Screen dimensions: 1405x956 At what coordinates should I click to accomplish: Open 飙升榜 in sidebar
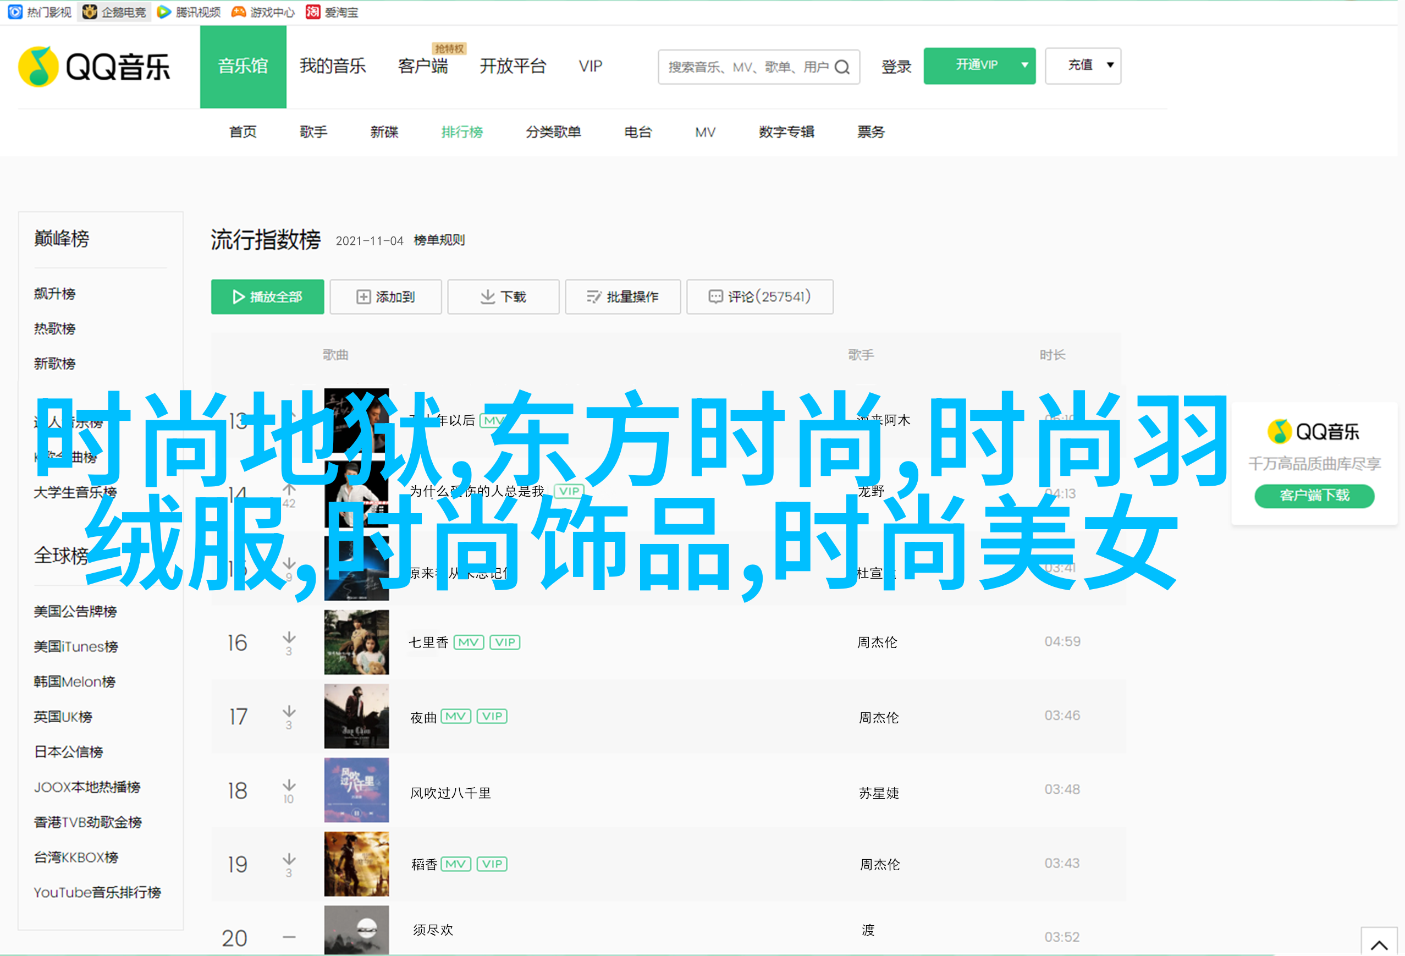coord(54,294)
